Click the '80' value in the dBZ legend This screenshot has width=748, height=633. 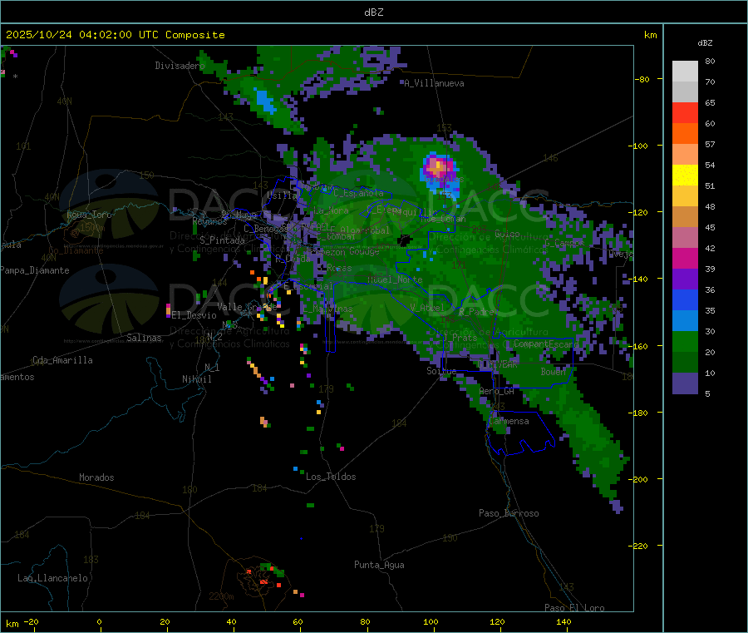[710, 61]
